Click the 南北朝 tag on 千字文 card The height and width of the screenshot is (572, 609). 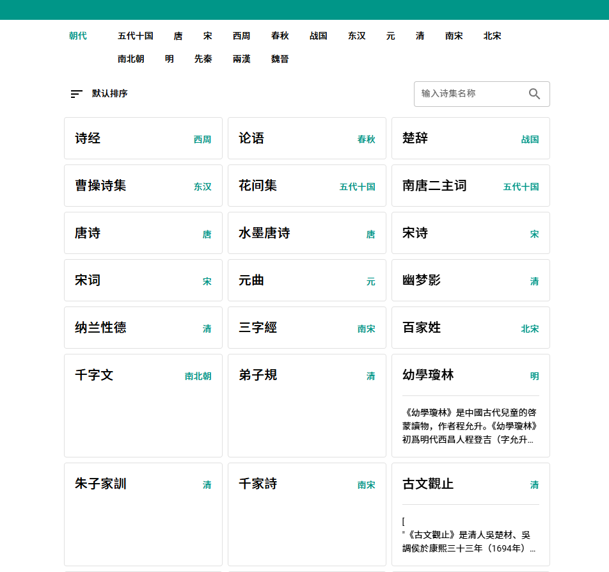[x=198, y=376]
